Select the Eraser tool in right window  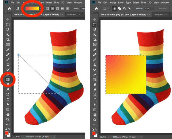[95, 75]
